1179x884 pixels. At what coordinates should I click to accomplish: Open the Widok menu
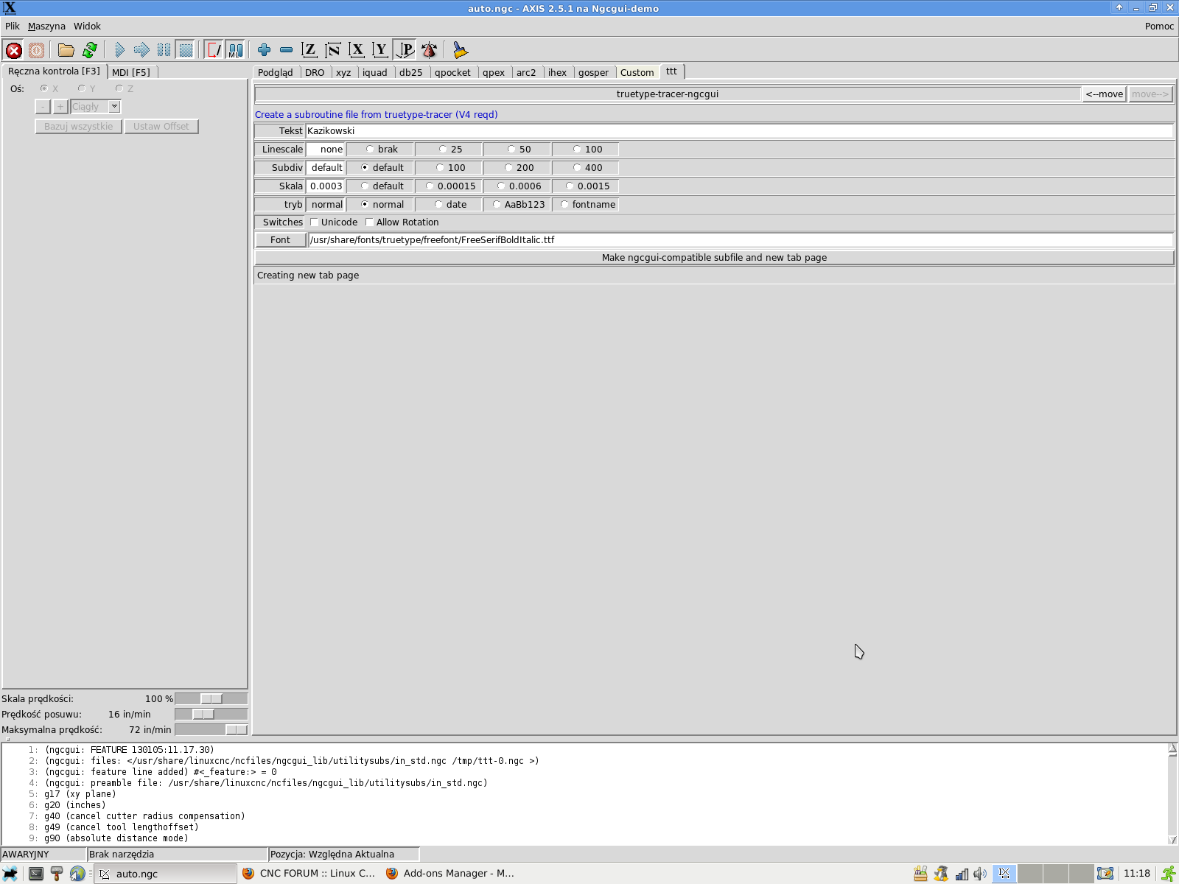pos(87,27)
